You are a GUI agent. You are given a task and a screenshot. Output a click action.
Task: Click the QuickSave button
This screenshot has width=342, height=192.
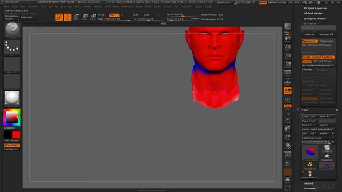tap(223, 2)
